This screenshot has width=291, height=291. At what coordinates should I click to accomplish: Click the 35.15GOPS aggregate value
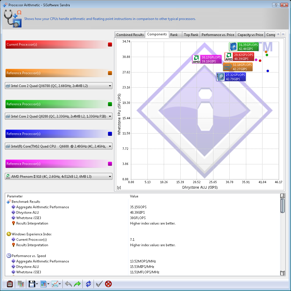[138, 207]
